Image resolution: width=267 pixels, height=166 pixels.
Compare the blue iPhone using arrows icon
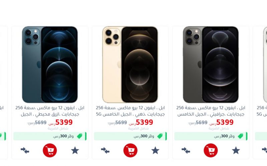click(25, 150)
